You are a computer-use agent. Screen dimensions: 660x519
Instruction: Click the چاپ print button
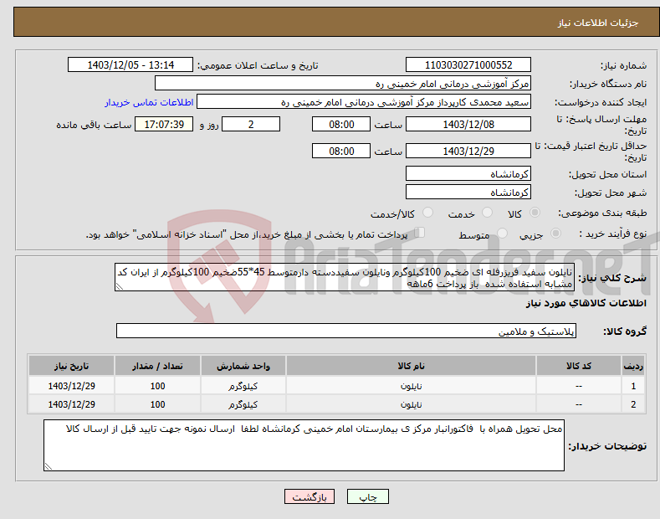click(x=368, y=496)
